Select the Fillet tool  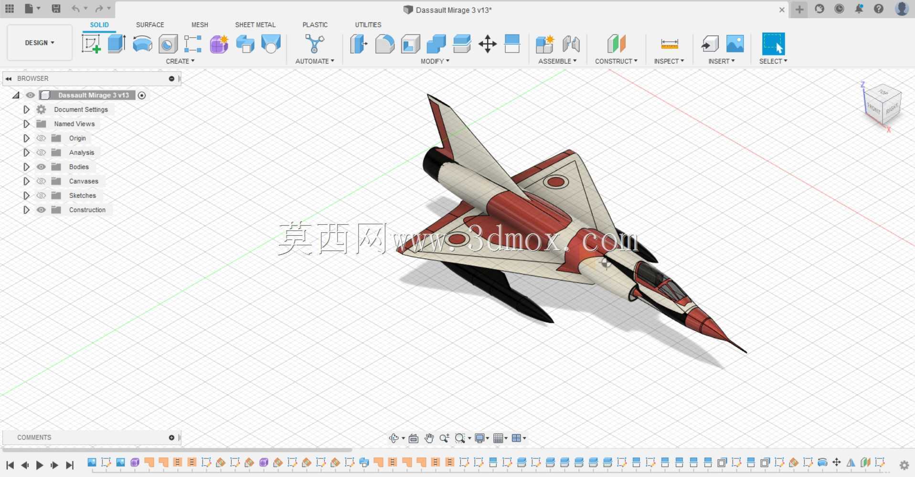[384, 44]
